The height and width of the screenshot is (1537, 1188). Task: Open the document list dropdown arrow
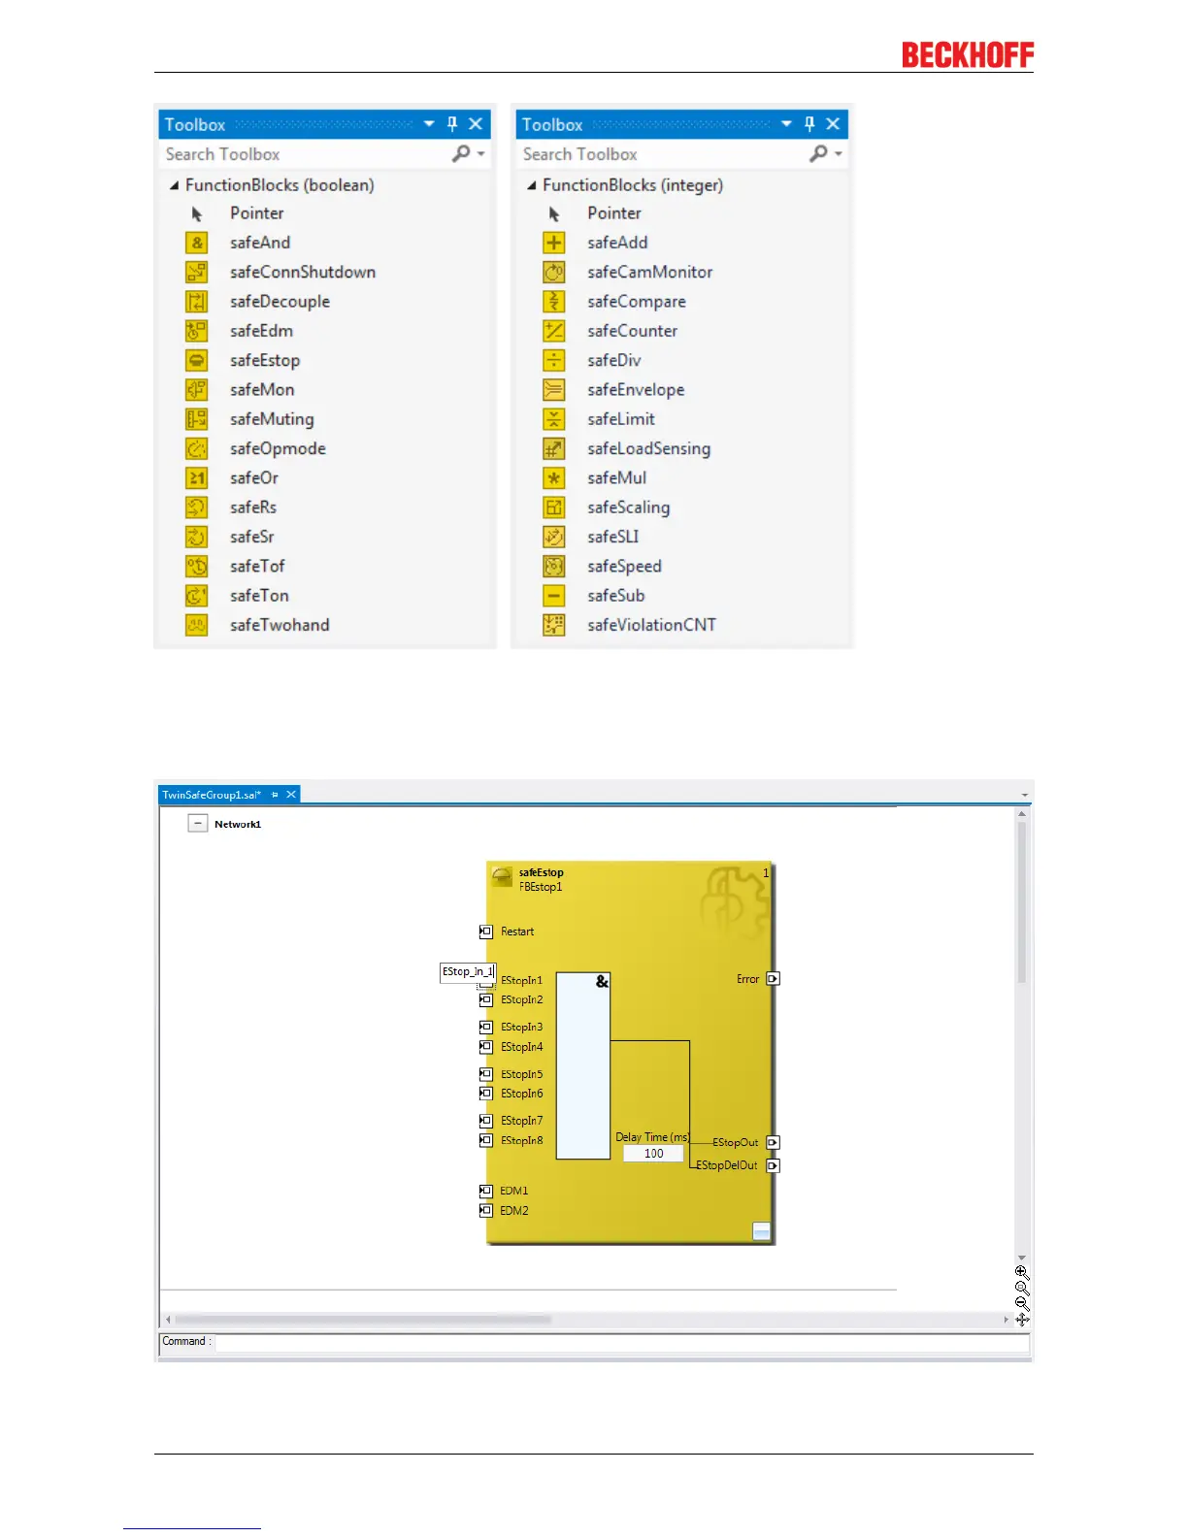pos(1025,795)
